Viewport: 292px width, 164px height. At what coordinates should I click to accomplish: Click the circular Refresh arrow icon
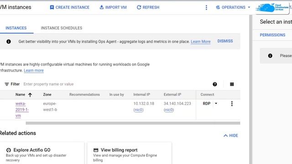coord(139,7)
